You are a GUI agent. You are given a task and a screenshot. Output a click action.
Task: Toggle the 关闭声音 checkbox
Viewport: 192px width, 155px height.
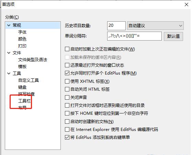coord(67,97)
